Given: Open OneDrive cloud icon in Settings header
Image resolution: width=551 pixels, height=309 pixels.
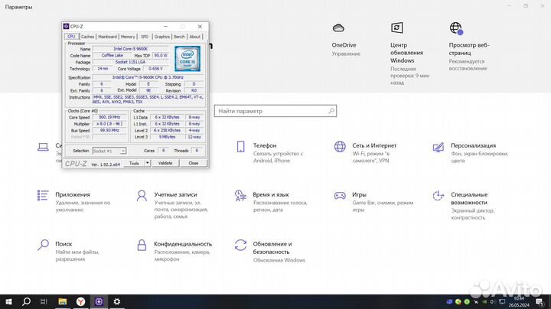Looking at the screenshot, I should (338, 28).
